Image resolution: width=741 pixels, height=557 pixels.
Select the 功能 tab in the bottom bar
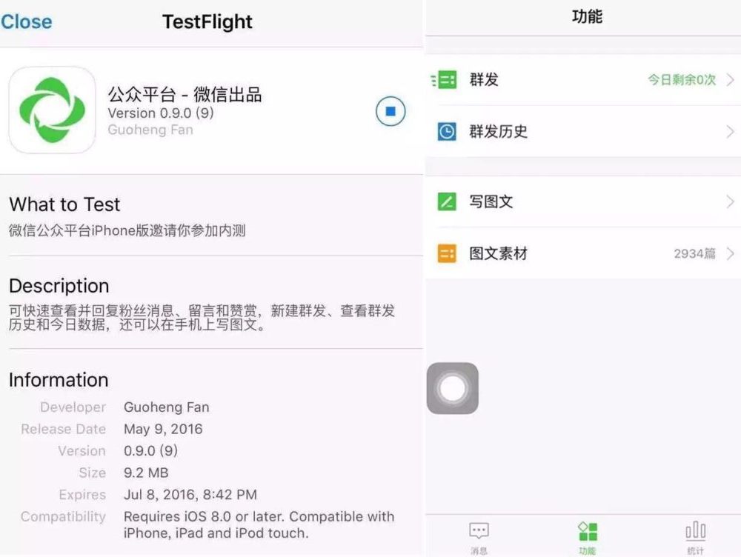588,538
